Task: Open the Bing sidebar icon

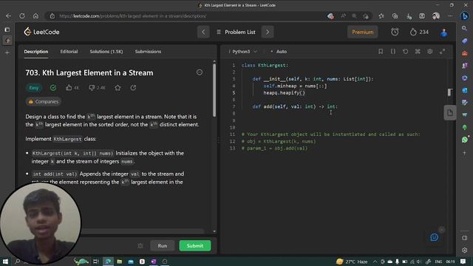Action: point(465,16)
